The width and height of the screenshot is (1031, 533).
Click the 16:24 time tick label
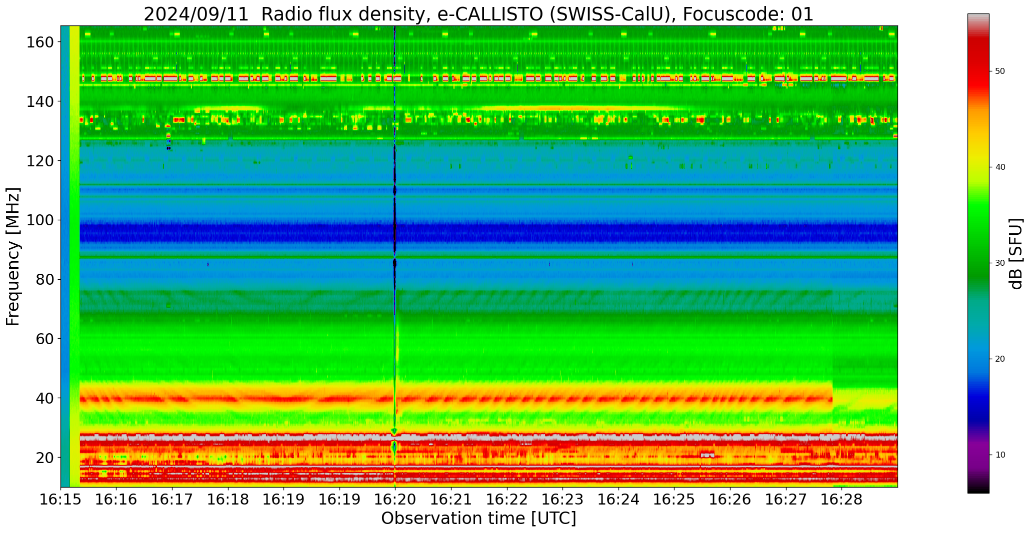tap(618, 499)
